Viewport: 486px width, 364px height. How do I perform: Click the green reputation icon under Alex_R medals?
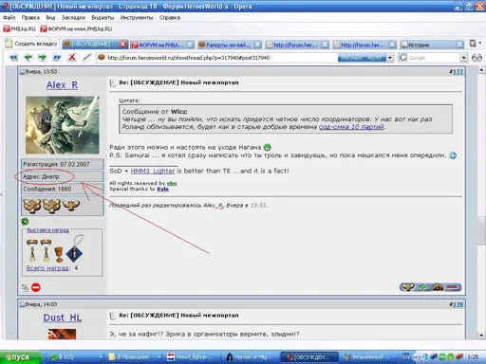click(25, 222)
